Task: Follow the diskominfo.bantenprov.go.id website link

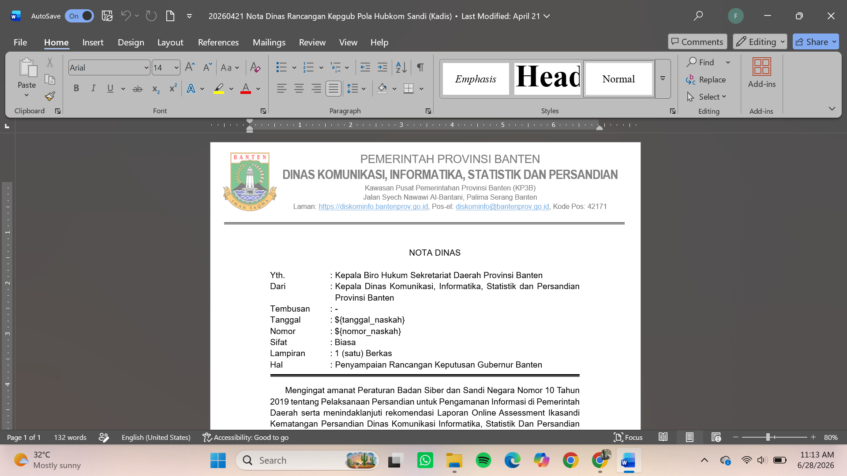Action: click(373, 207)
